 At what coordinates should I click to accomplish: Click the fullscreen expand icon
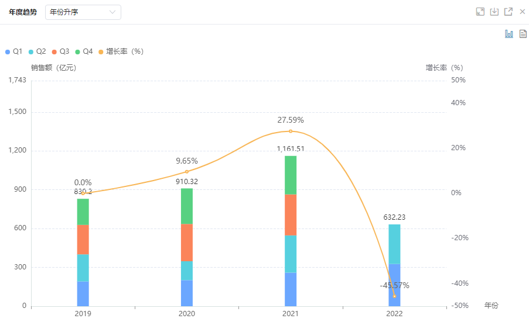pos(480,12)
